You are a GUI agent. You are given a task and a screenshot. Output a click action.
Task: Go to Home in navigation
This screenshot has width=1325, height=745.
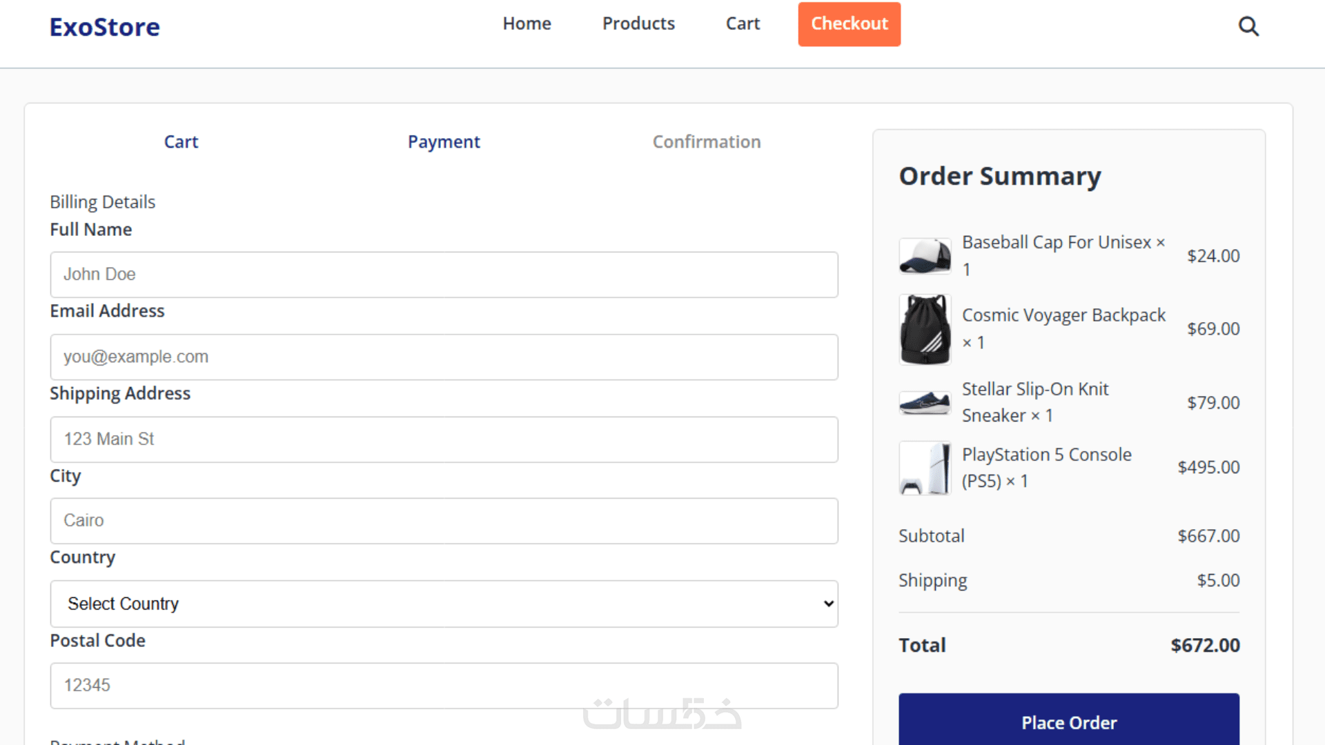click(527, 23)
